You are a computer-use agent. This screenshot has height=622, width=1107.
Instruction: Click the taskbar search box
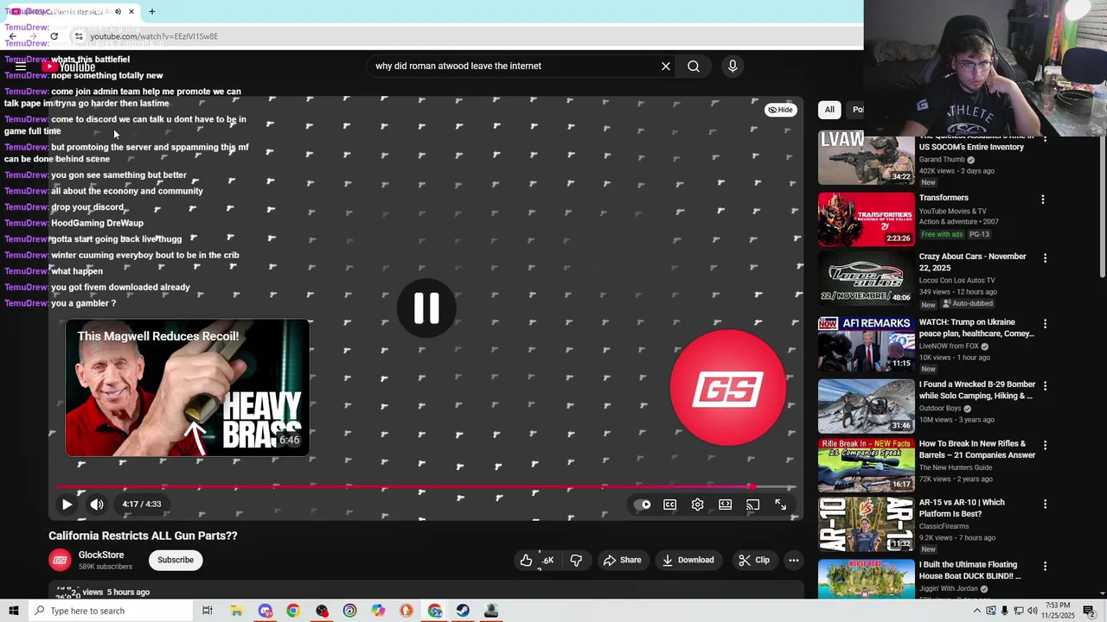click(x=110, y=611)
